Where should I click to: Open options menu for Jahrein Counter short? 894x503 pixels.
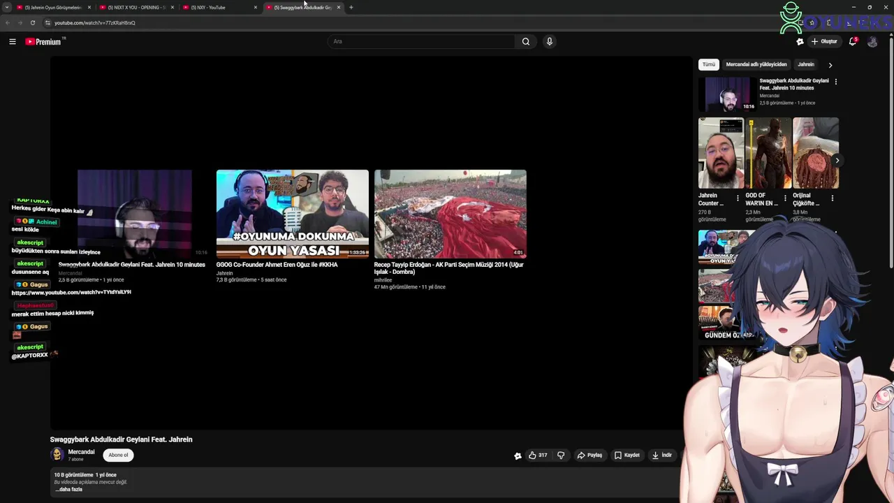click(x=738, y=198)
